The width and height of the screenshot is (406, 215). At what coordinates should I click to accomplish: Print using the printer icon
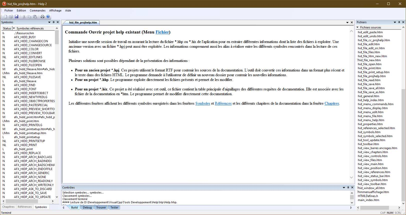click(x=42, y=16)
